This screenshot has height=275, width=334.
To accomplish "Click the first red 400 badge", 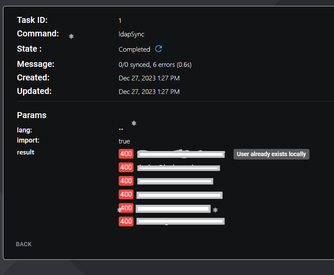I will (126, 154).
